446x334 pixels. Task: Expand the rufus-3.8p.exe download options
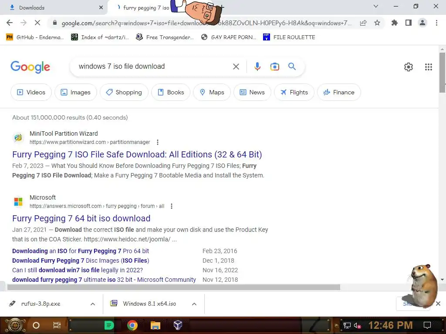pos(93,304)
